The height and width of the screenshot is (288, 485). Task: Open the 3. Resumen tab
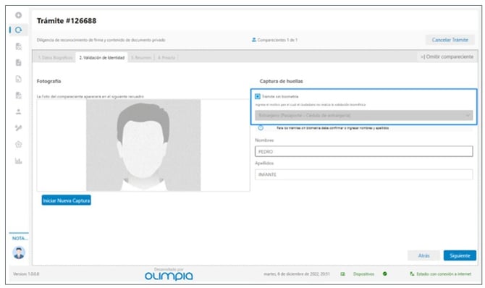[x=141, y=58]
